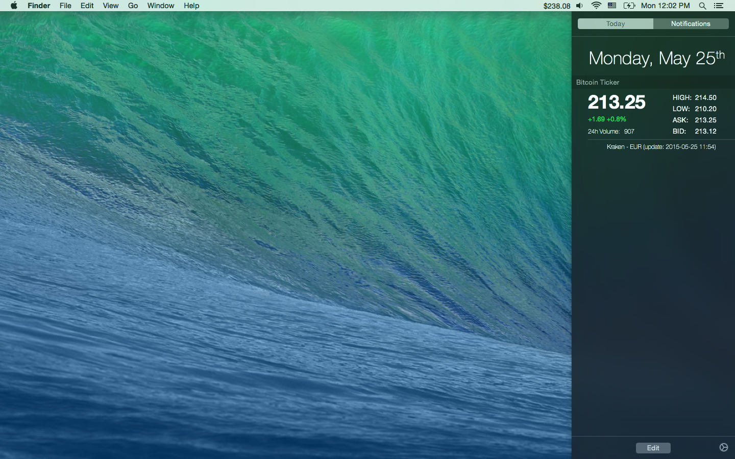
Task: Click the Edit button at panel bottom
Action: tap(653, 447)
